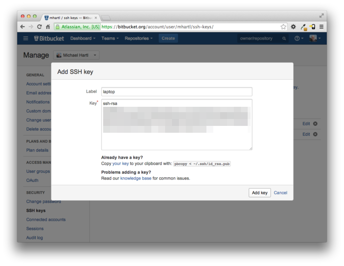The height and width of the screenshot is (266, 344).
Task: Go back with the browser back arrow
Action: click(23, 26)
